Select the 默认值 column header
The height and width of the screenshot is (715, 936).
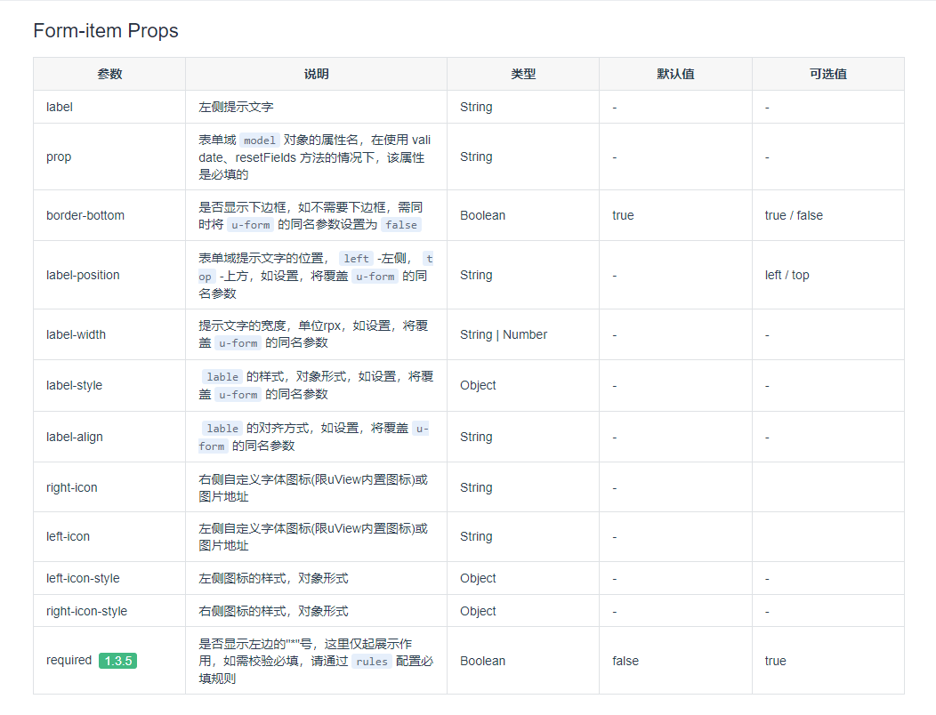coord(675,74)
